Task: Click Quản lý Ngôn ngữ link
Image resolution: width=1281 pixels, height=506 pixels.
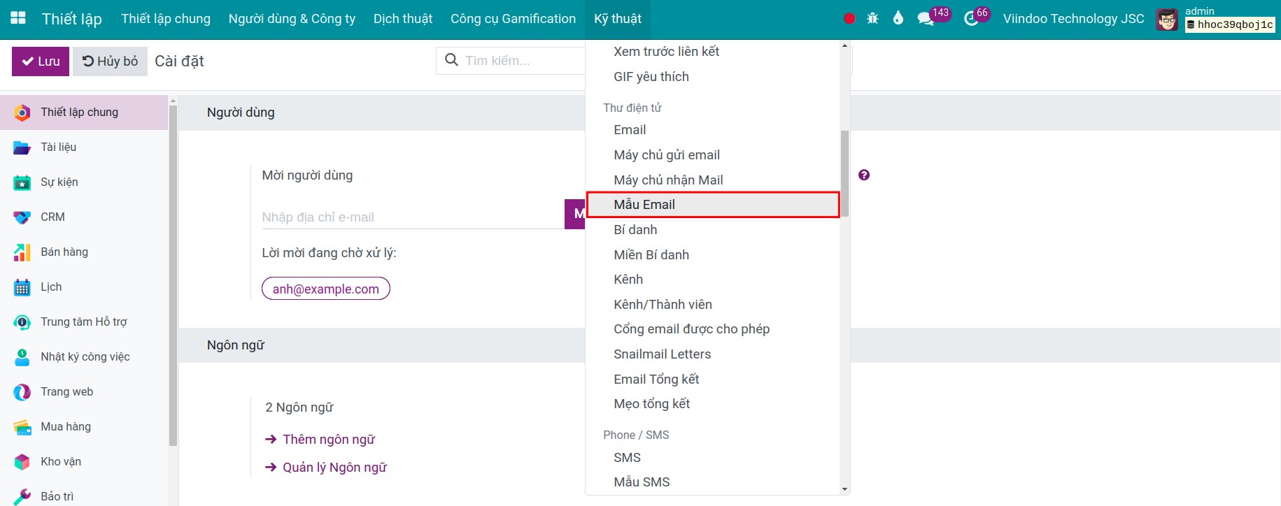Action: (334, 468)
